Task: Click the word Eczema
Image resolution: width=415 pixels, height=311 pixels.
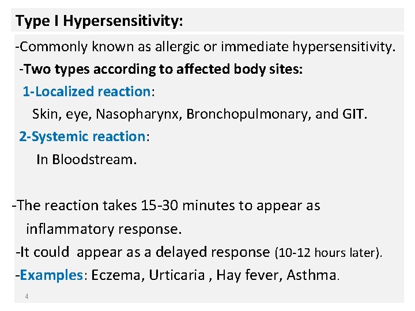Action: click(x=116, y=275)
